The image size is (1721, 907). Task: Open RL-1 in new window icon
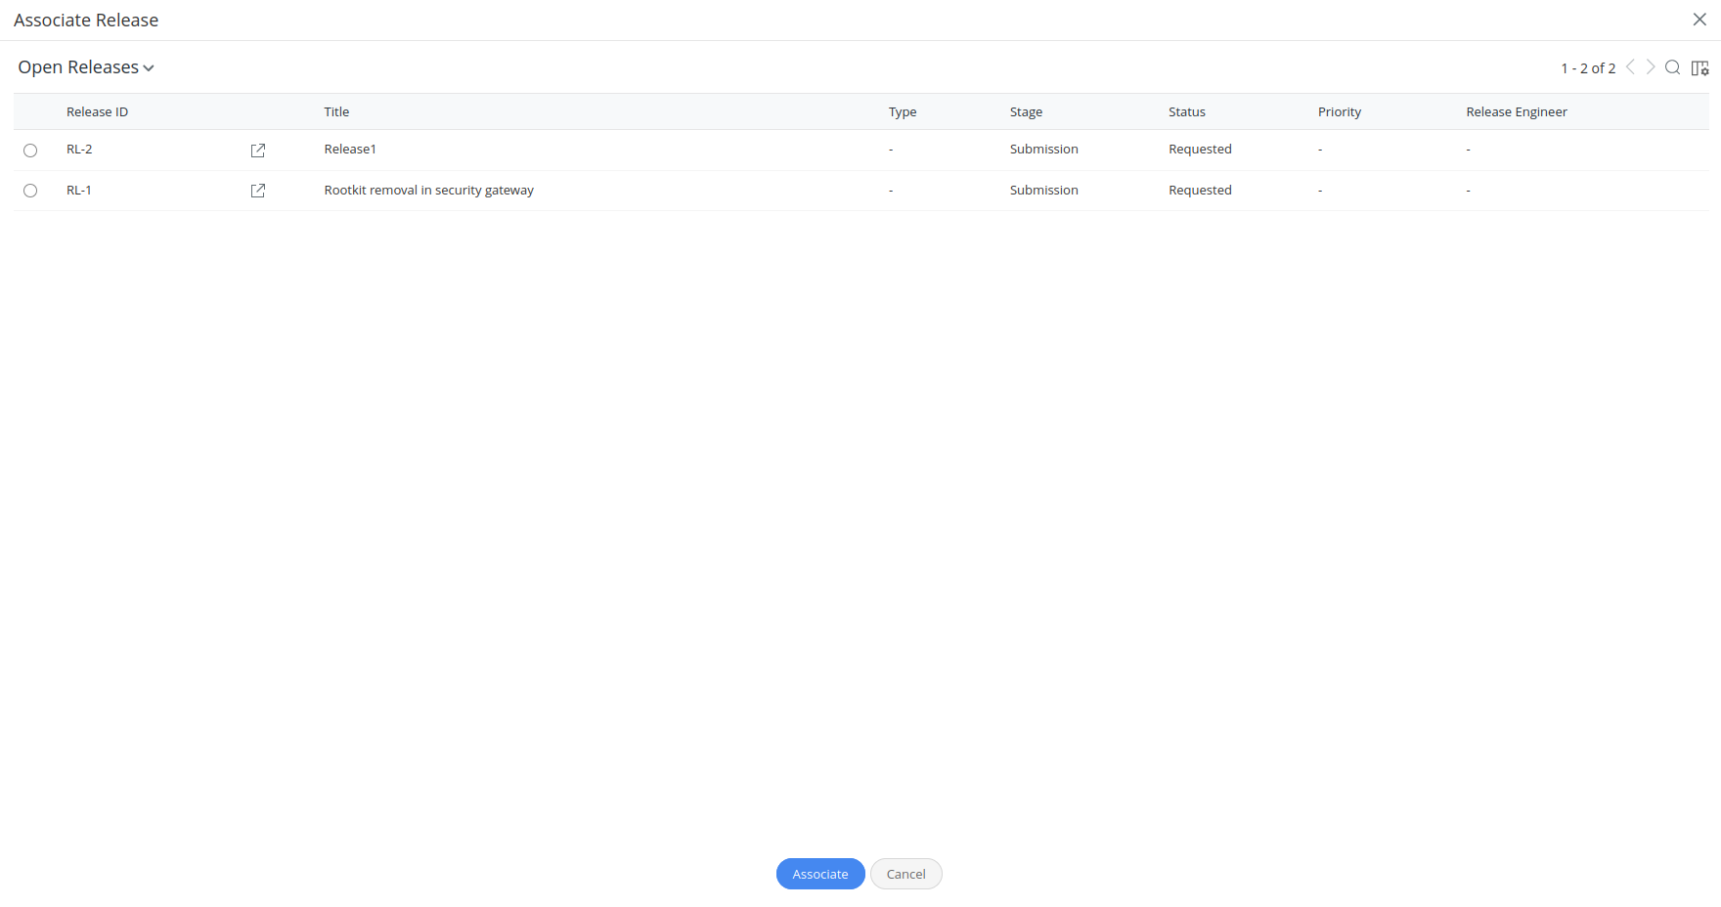tap(258, 191)
